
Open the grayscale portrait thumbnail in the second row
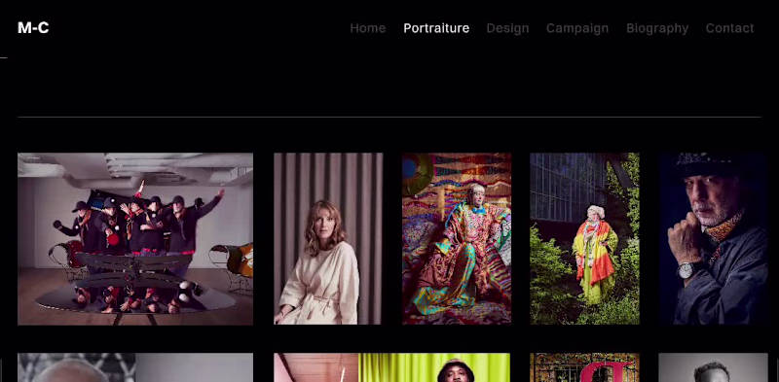pos(135,367)
